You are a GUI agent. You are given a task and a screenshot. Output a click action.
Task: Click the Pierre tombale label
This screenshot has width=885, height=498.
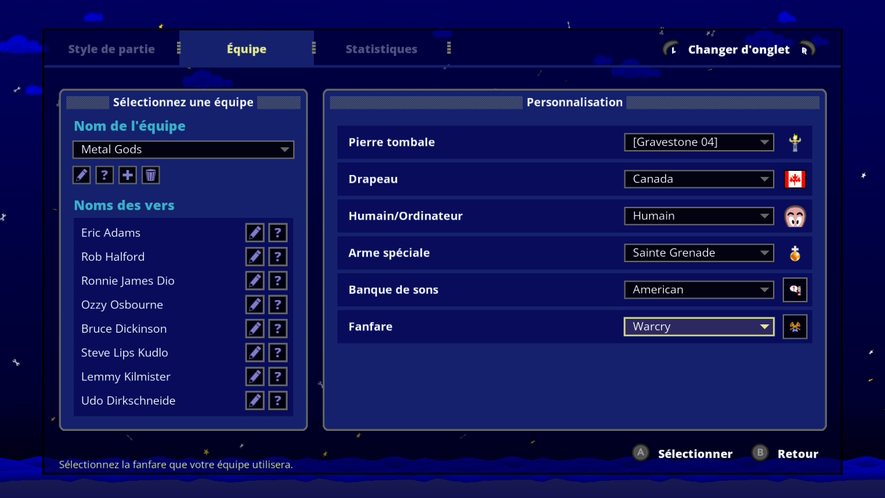point(391,142)
